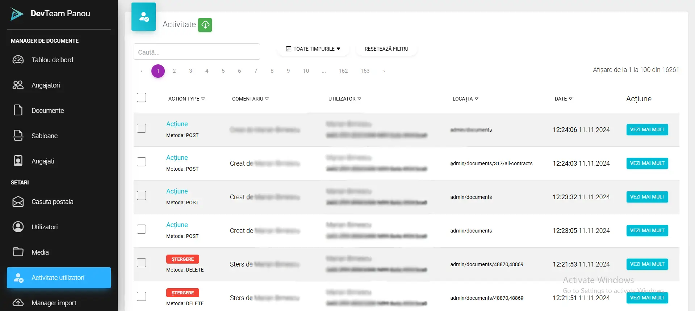Open Utilizatori in the sidebar menu

[45, 227]
